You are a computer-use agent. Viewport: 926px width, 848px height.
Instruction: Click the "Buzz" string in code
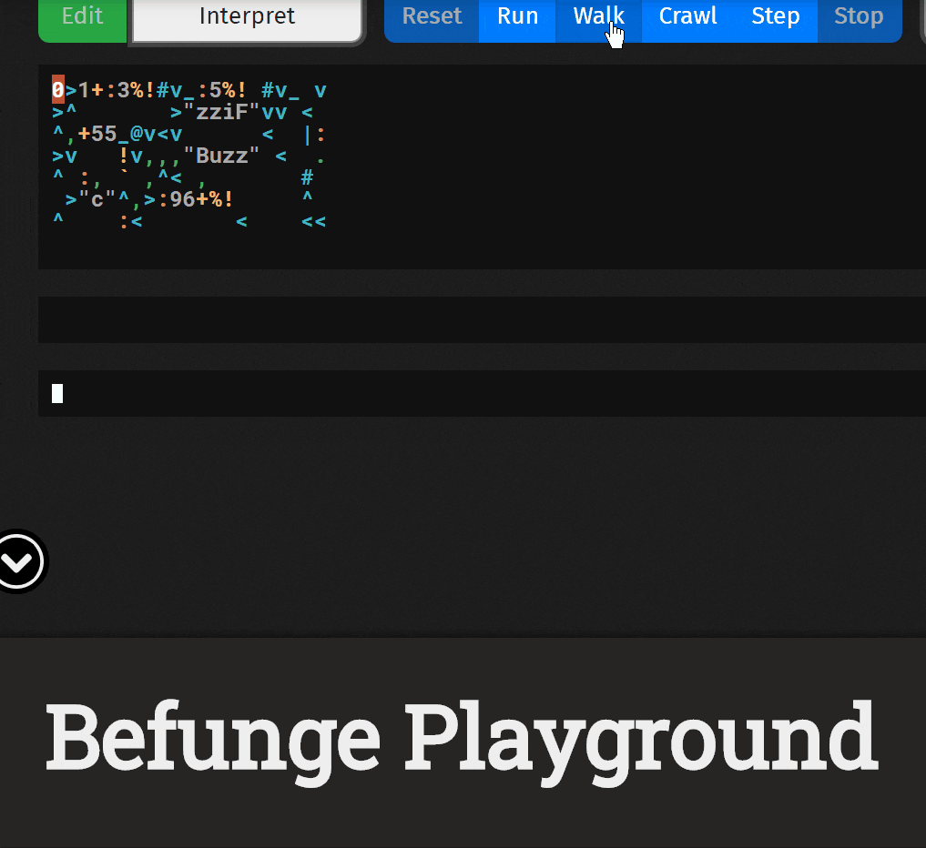(221, 156)
